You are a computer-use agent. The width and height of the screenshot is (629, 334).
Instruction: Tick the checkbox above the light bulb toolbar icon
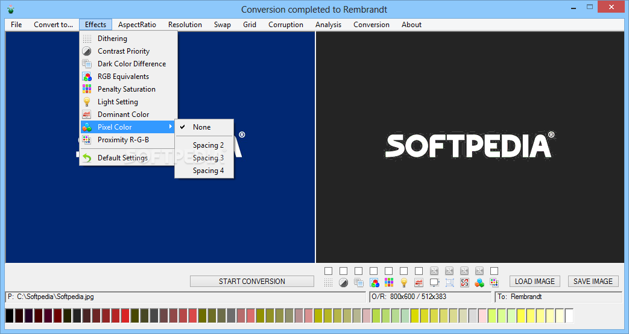404,271
